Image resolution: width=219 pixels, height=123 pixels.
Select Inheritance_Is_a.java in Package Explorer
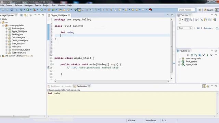[x=21, y=50]
